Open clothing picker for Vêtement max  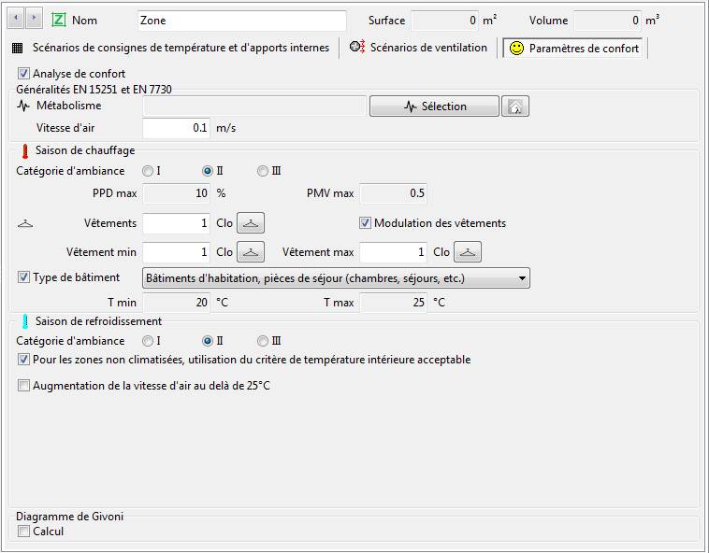[468, 252]
